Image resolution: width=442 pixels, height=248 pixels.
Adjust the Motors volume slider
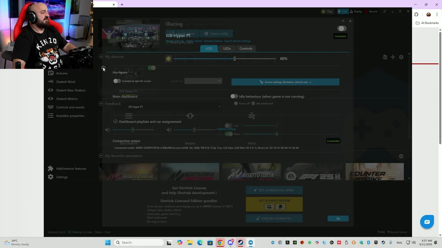(x=194, y=130)
